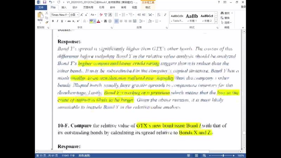Viewport: 281px width, 158px height.
Task: Align text left in paragraph group
Action: tap(116, 21)
